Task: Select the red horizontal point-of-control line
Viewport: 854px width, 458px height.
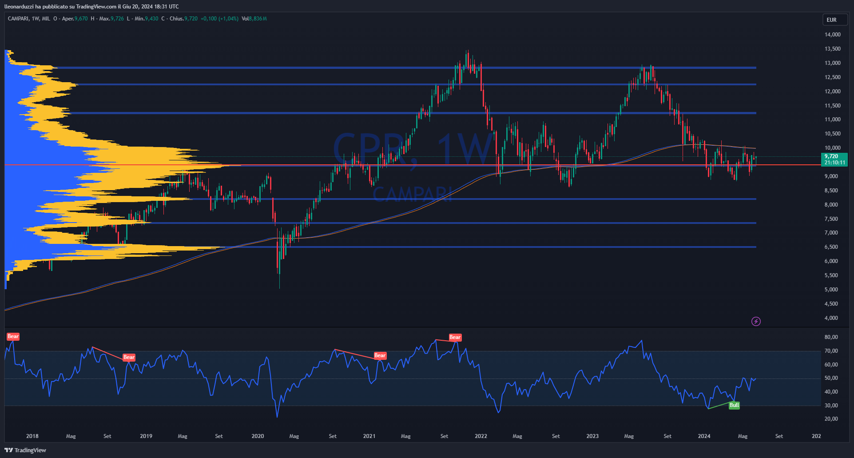Action: click(x=413, y=165)
